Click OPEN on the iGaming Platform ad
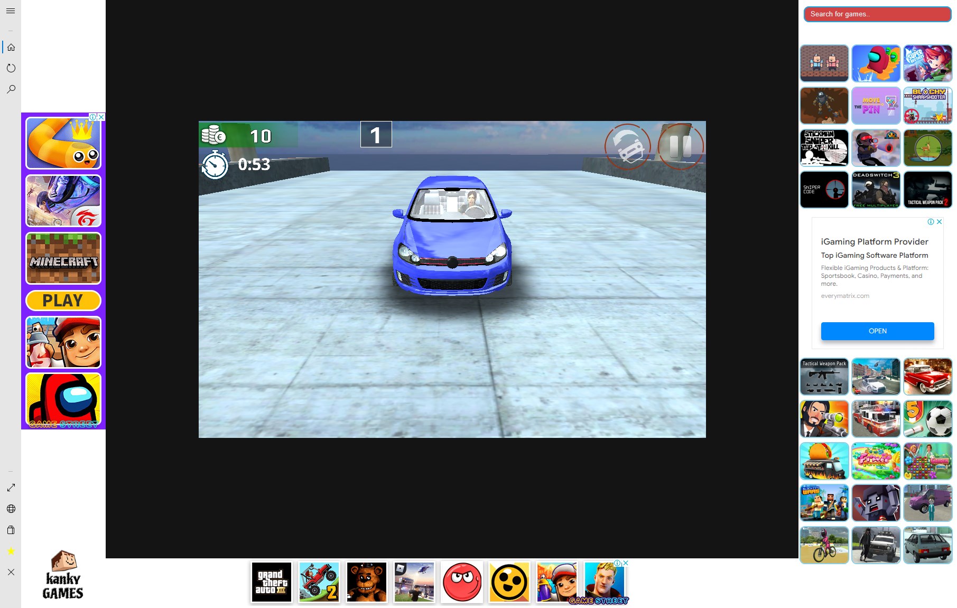The height and width of the screenshot is (608, 957). pos(877,331)
